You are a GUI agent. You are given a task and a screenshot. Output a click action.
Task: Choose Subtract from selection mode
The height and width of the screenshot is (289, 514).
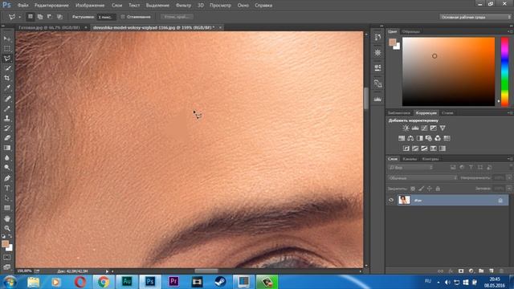pos(50,17)
